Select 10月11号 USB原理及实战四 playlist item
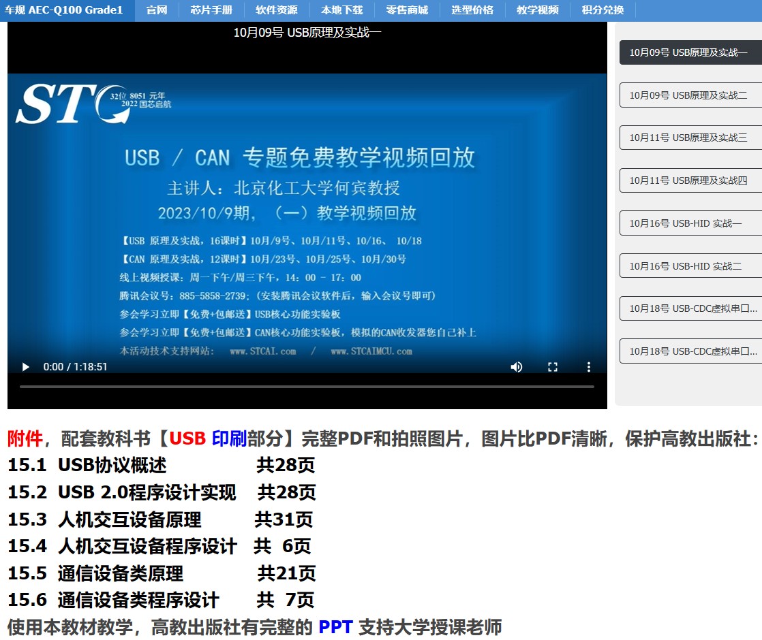762x640 pixels. pos(690,180)
